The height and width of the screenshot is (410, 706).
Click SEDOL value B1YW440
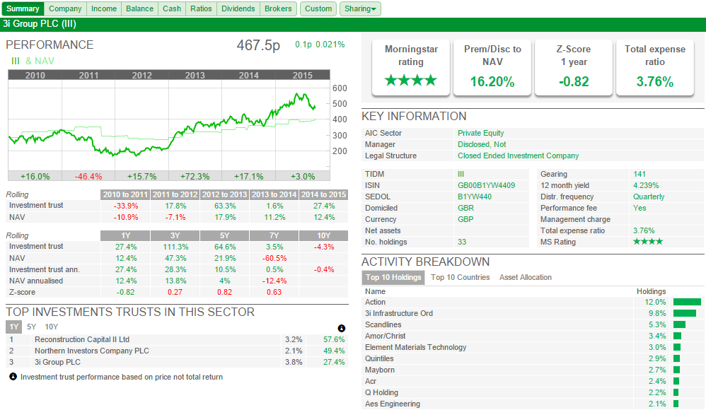coord(475,197)
